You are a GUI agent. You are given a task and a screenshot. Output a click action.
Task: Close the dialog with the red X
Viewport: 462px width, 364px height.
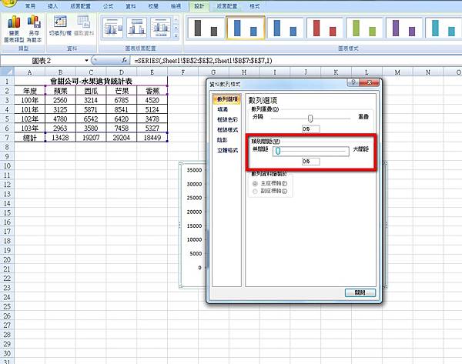[369, 82]
